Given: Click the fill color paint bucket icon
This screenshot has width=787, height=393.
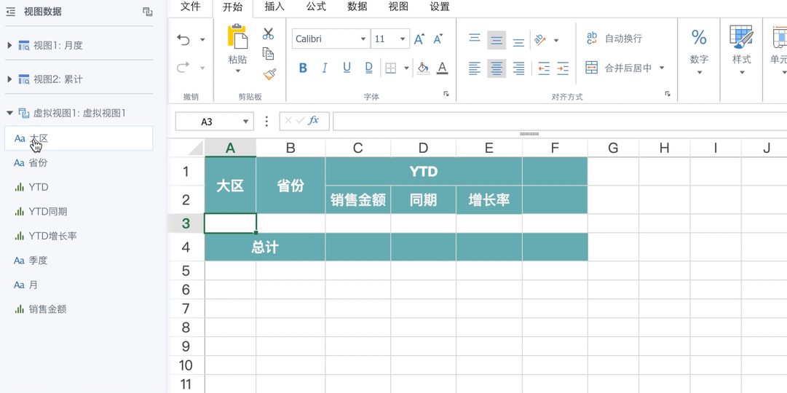Looking at the screenshot, I should coord(423,68).
